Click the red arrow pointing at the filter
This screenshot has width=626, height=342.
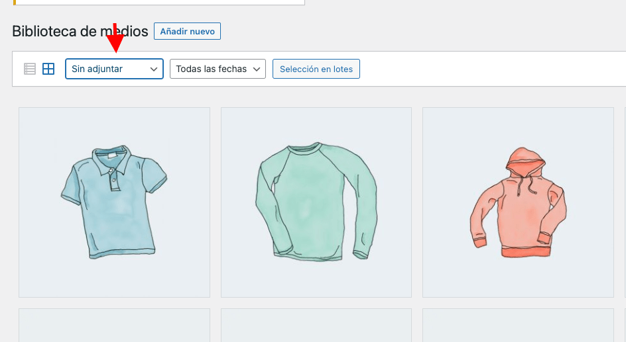pos(115,38)
